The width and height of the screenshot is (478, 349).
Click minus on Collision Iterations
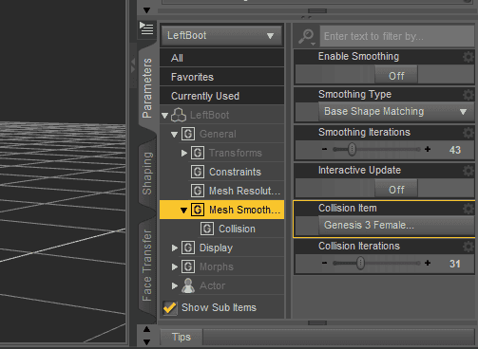coord(324,263)
